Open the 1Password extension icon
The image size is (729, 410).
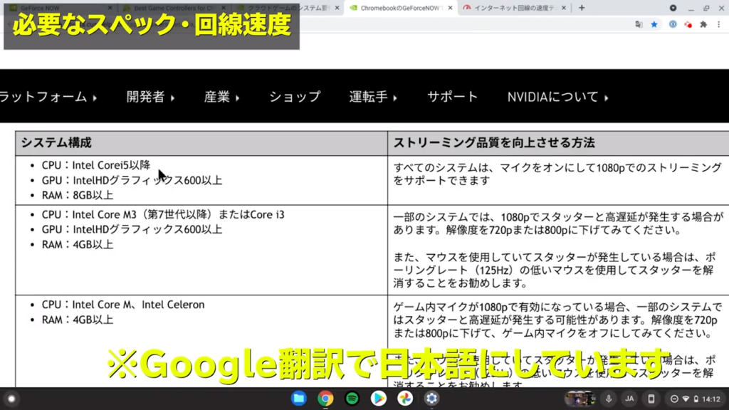tap(673, 23)
